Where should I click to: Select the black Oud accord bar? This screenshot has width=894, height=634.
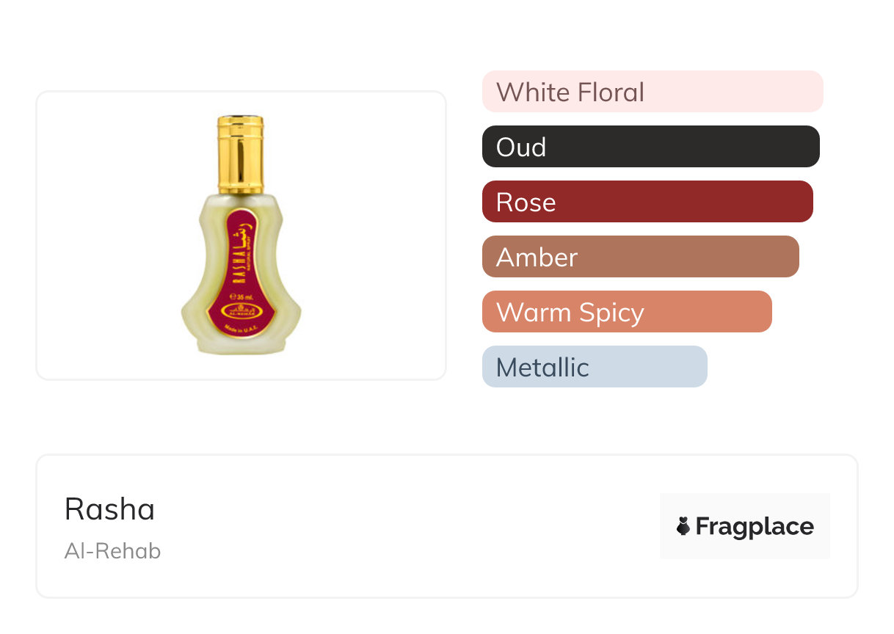coord(650,147)
